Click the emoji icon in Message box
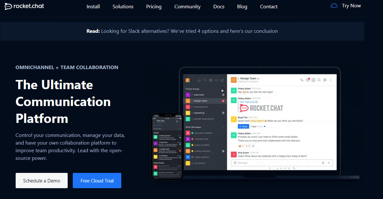The image size is (383, 199). 235,163
